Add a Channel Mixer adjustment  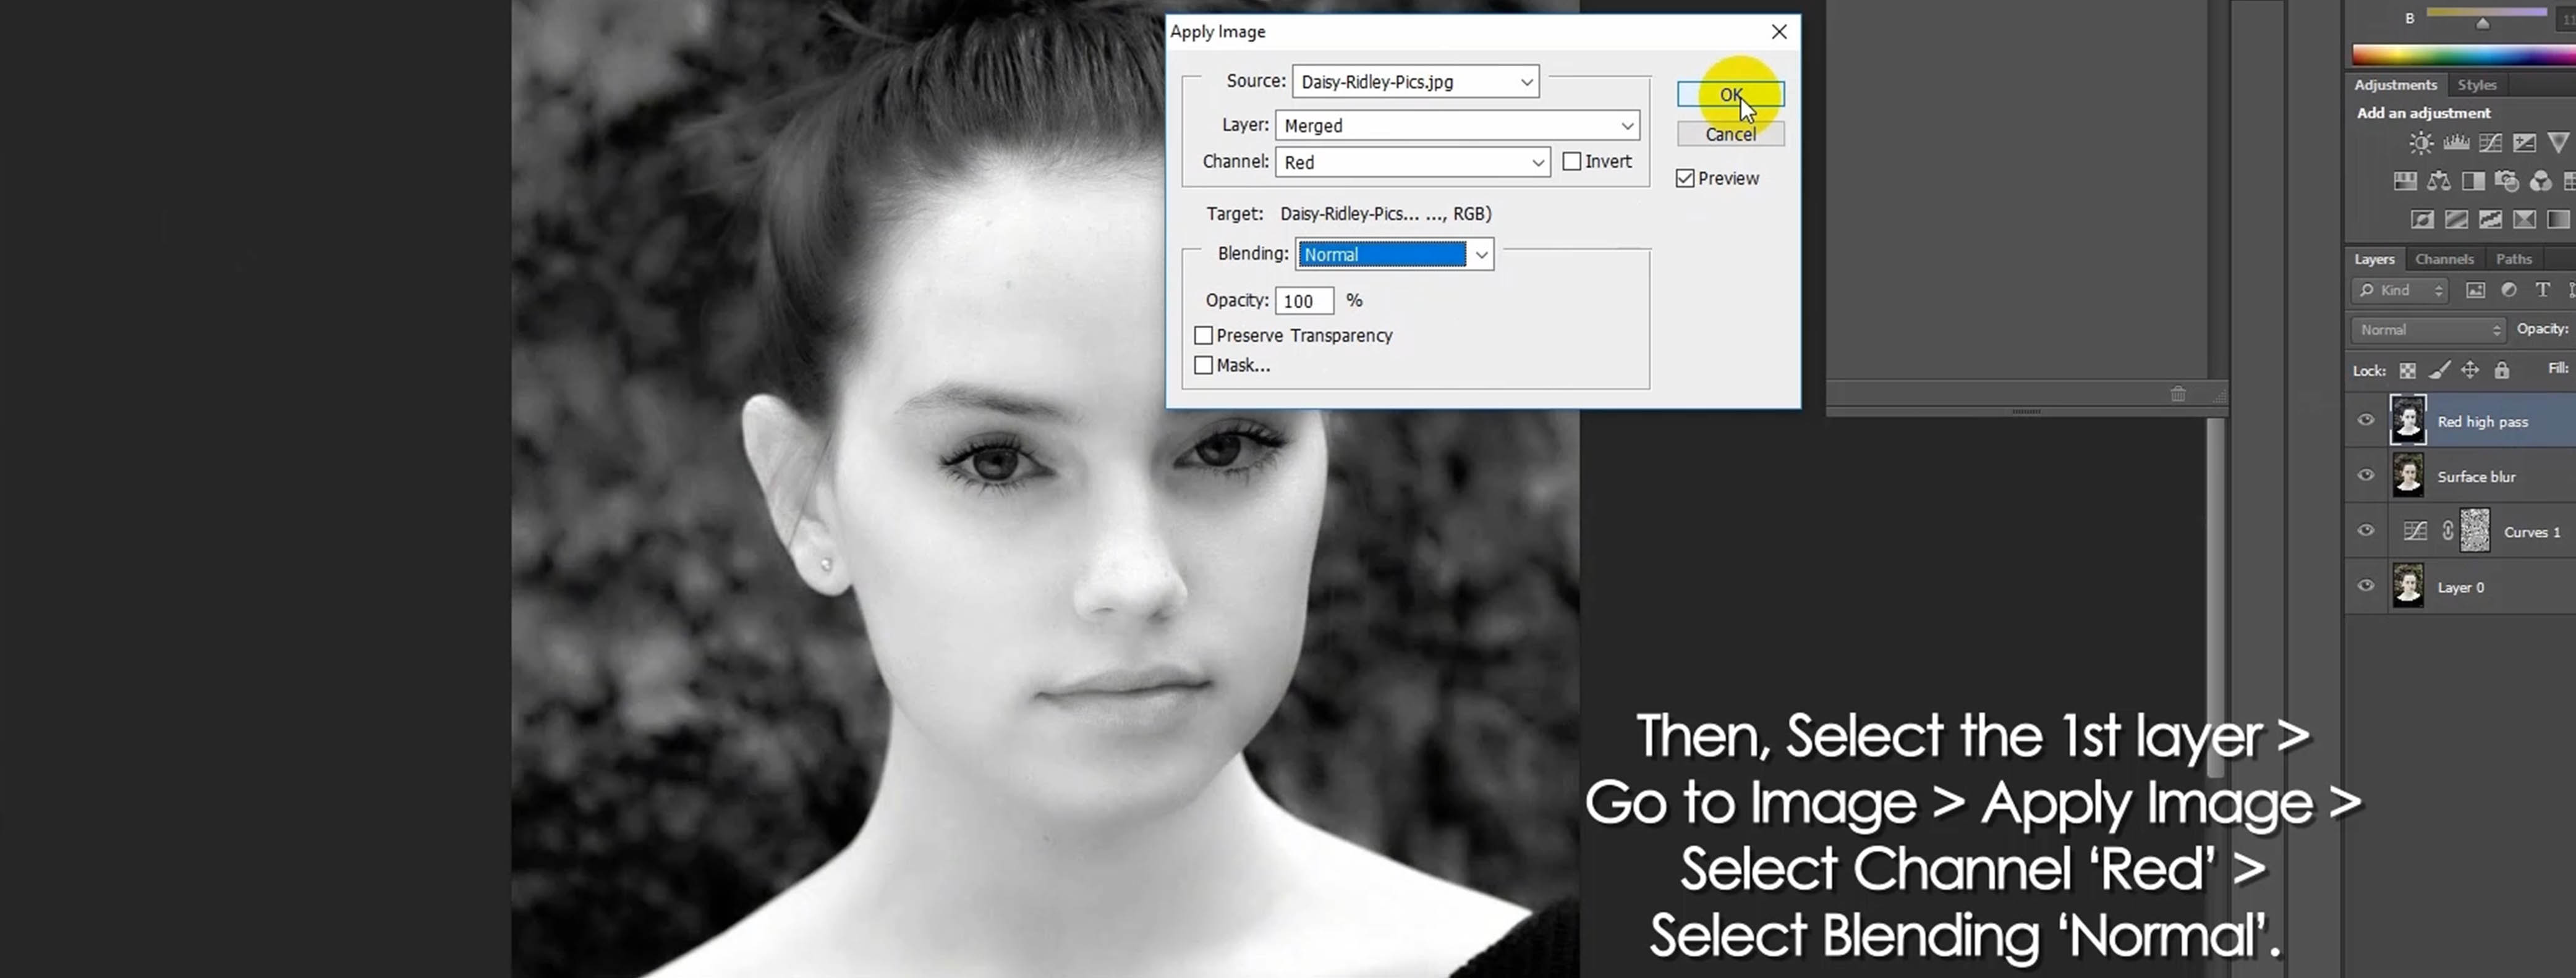[x=2541, y=181]
